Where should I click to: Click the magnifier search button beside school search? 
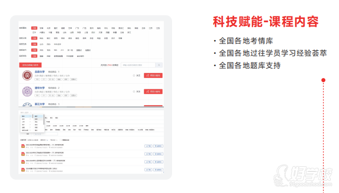click(159, 65)
